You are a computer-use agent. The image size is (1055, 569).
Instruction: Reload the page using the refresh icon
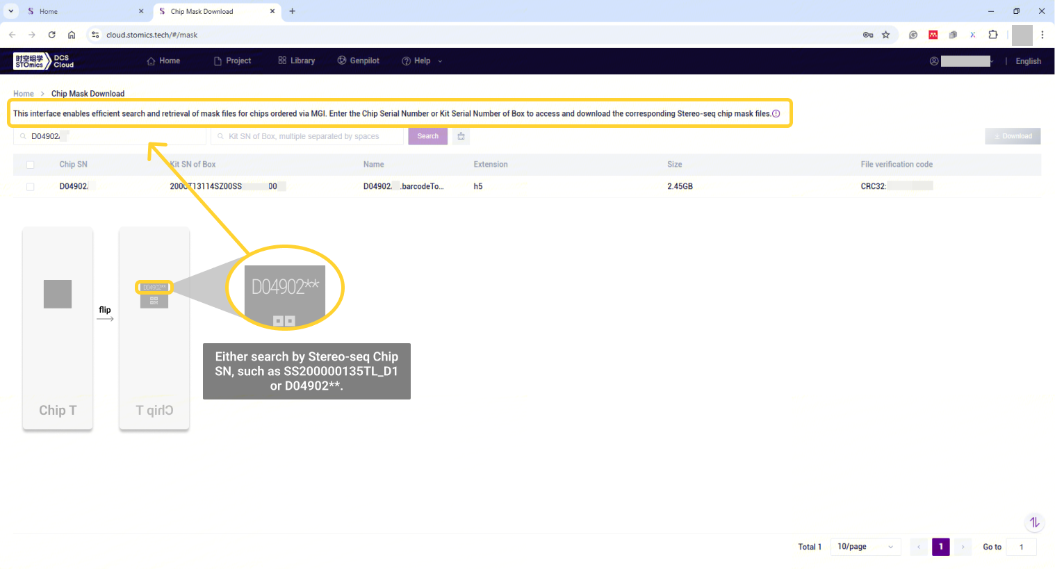click(x=51, y=35)
